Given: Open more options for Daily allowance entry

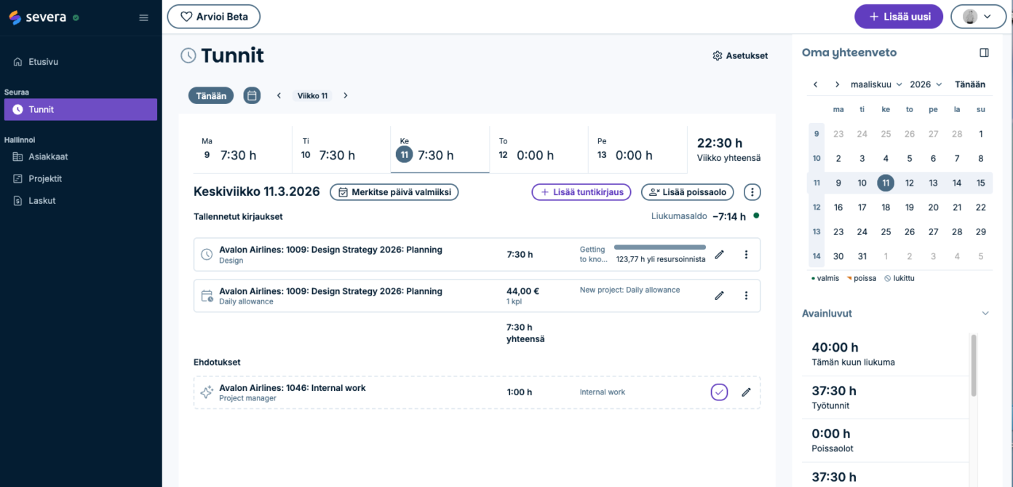Looking at the screenshot, I should pyautogui.click(x=746, y=296).
